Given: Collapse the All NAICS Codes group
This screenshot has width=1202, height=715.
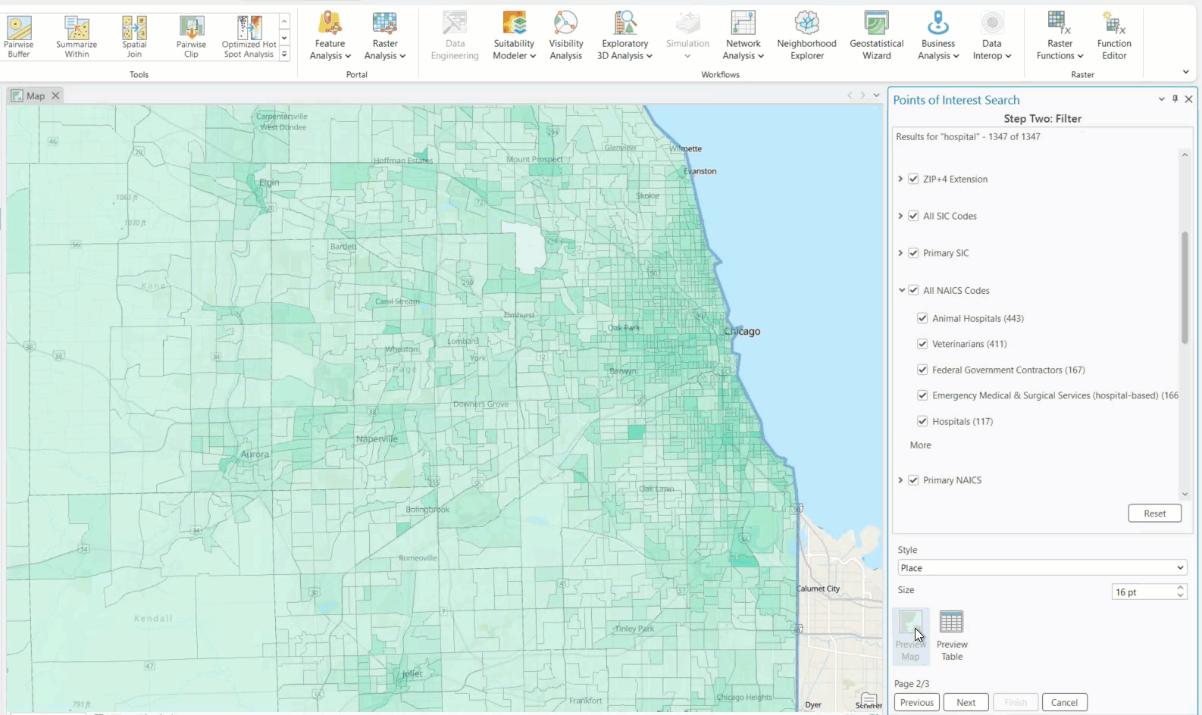Looking at the screenshot, I should coord(901,290).
